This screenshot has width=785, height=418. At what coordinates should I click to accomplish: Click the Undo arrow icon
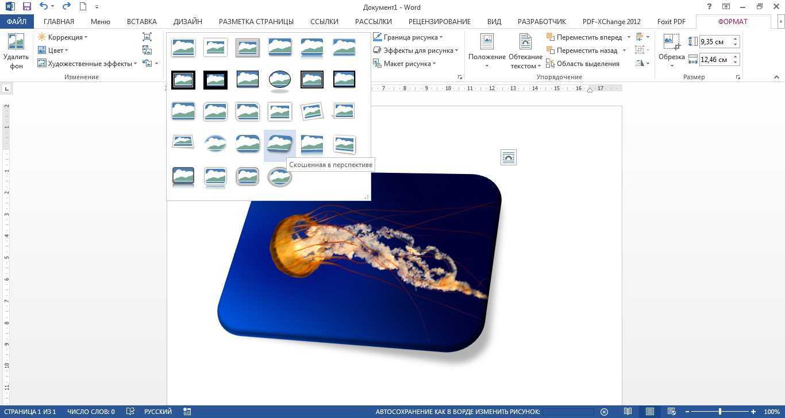(x=44, y=7)
